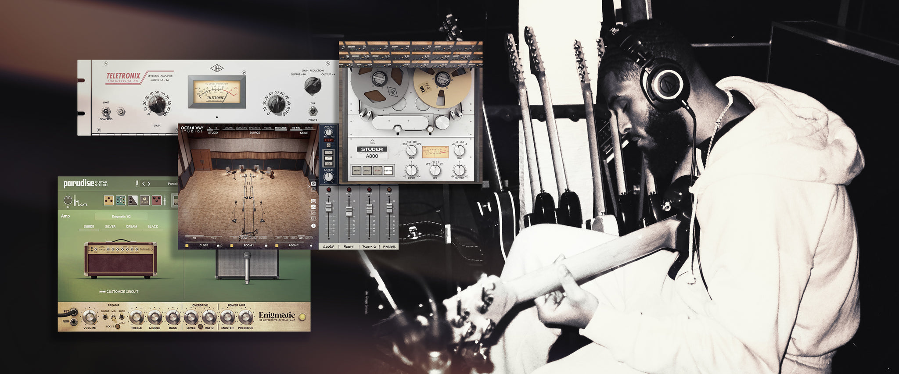
Task: Select the red pedal icon
Action: [x=156, y=201]
